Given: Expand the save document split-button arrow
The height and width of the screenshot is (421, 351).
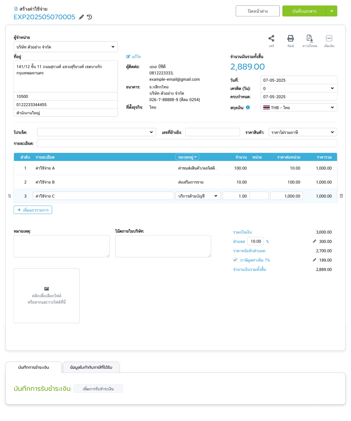Looking at the screenshot, I should coord(332,11).
